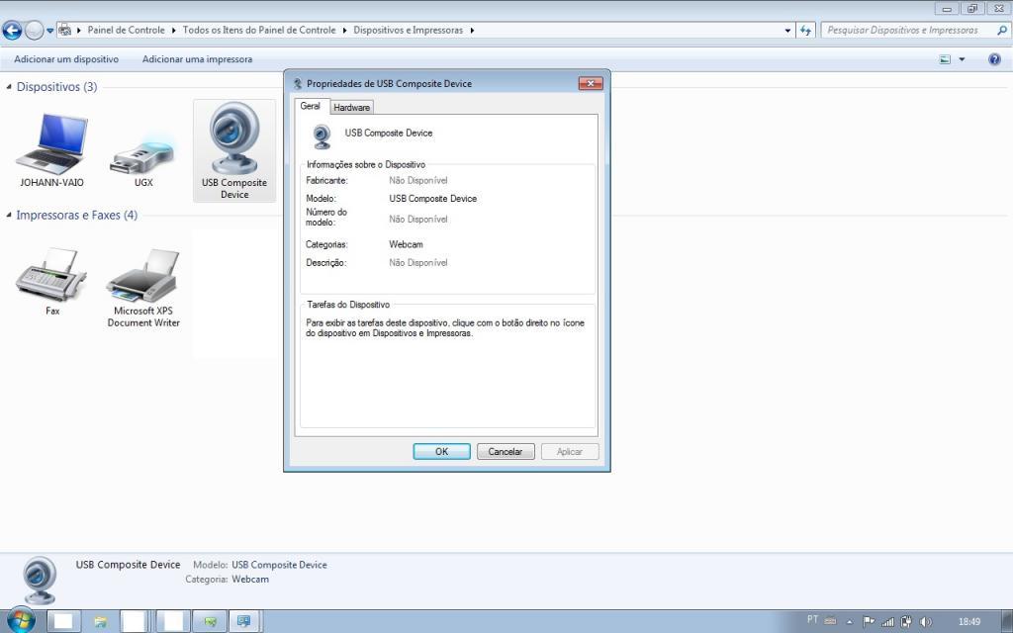This screenshot has width=1013, height=633.
Task: Click the search magnifier icon
Action: pos(1002,31)
